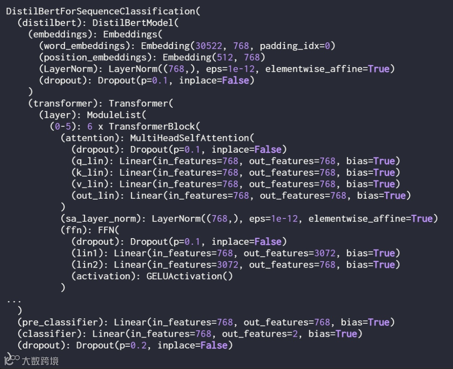
Task: Click the (ffn): FFN line
Action: point(90,230)
